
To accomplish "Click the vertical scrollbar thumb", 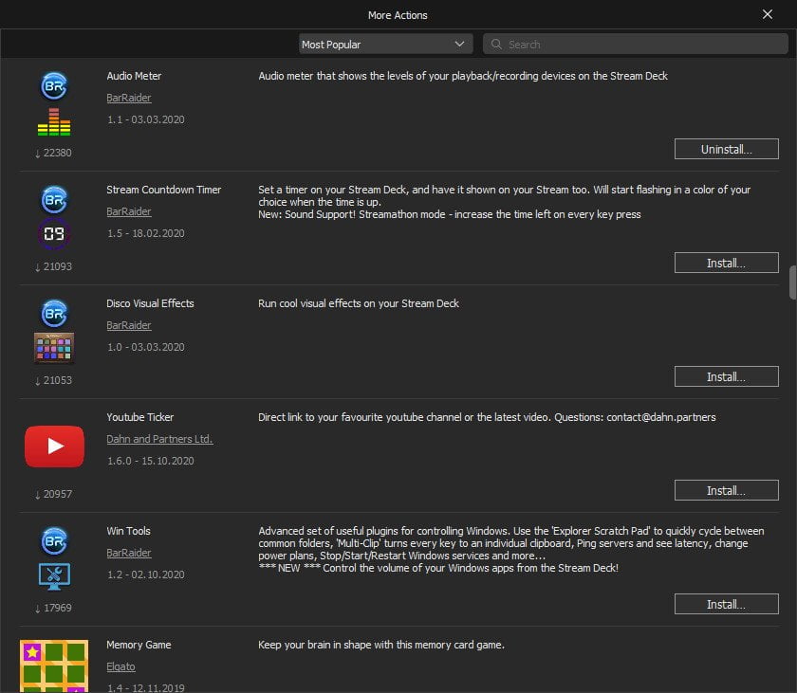I will 792,283.
